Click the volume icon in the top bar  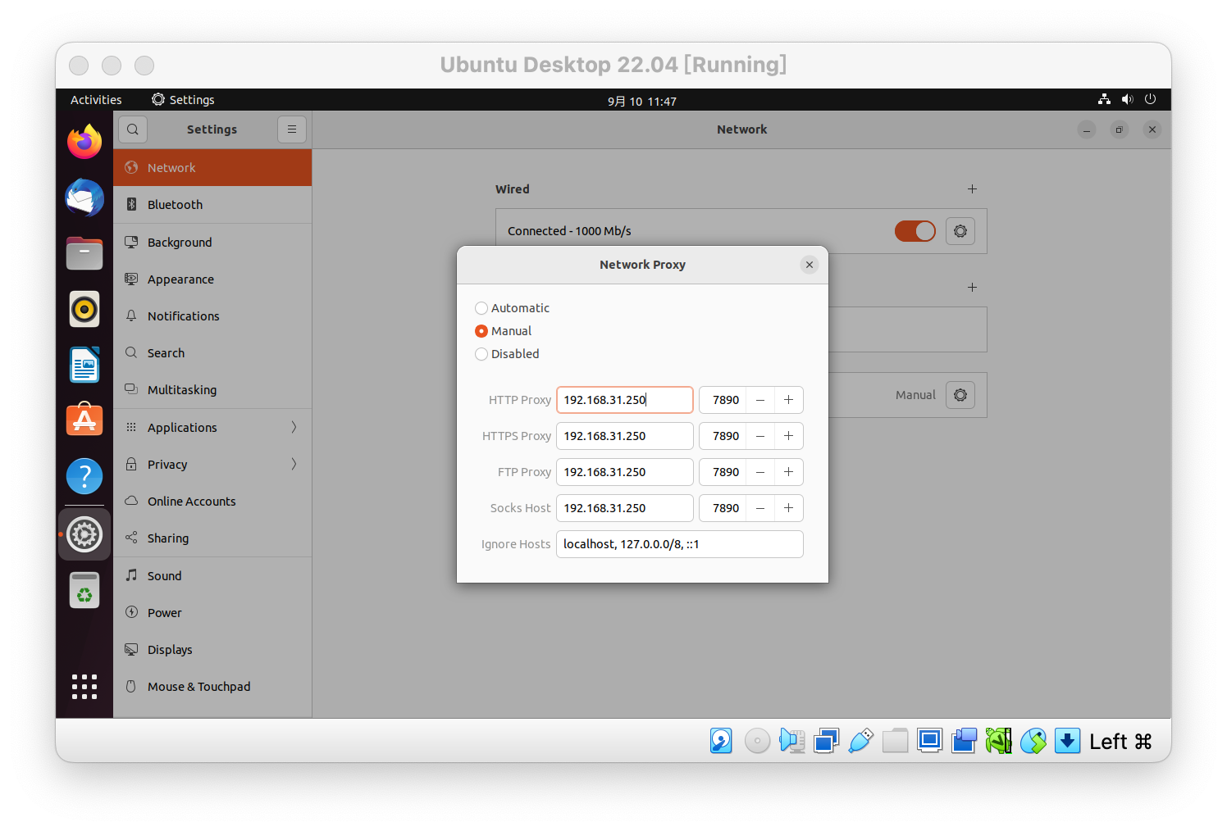click(1128, 99)
